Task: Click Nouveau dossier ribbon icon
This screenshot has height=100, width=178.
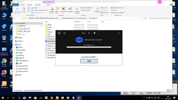Action: [77, 9]
